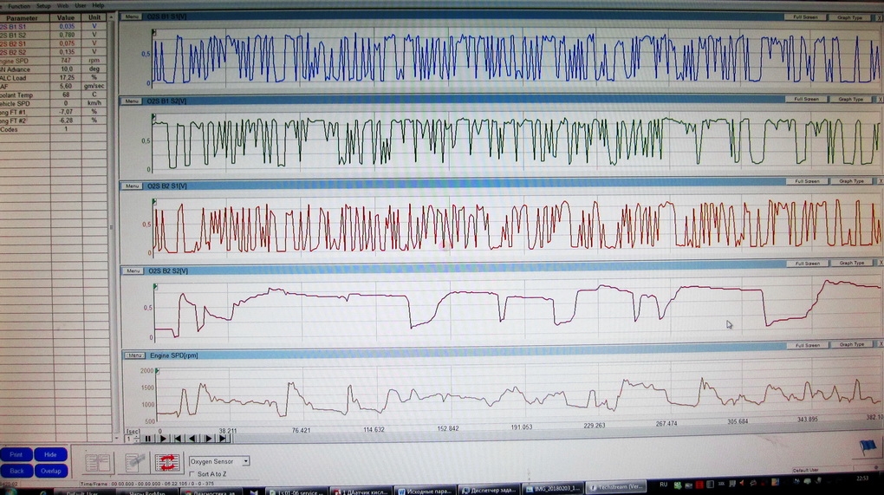Click Graph Type on O2S B2 S1 graph

pyautogui.click(x=851, y=181)
